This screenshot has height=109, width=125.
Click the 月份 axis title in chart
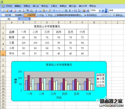coord(59,98)
